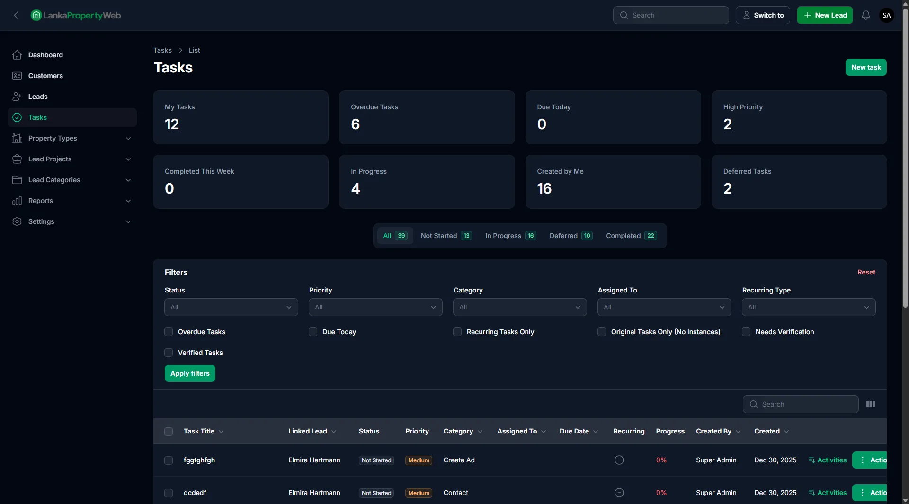The height and width of the screenshot is (504, 909).
Task: Open the column toggle icon above table
Action: (870, 404)
